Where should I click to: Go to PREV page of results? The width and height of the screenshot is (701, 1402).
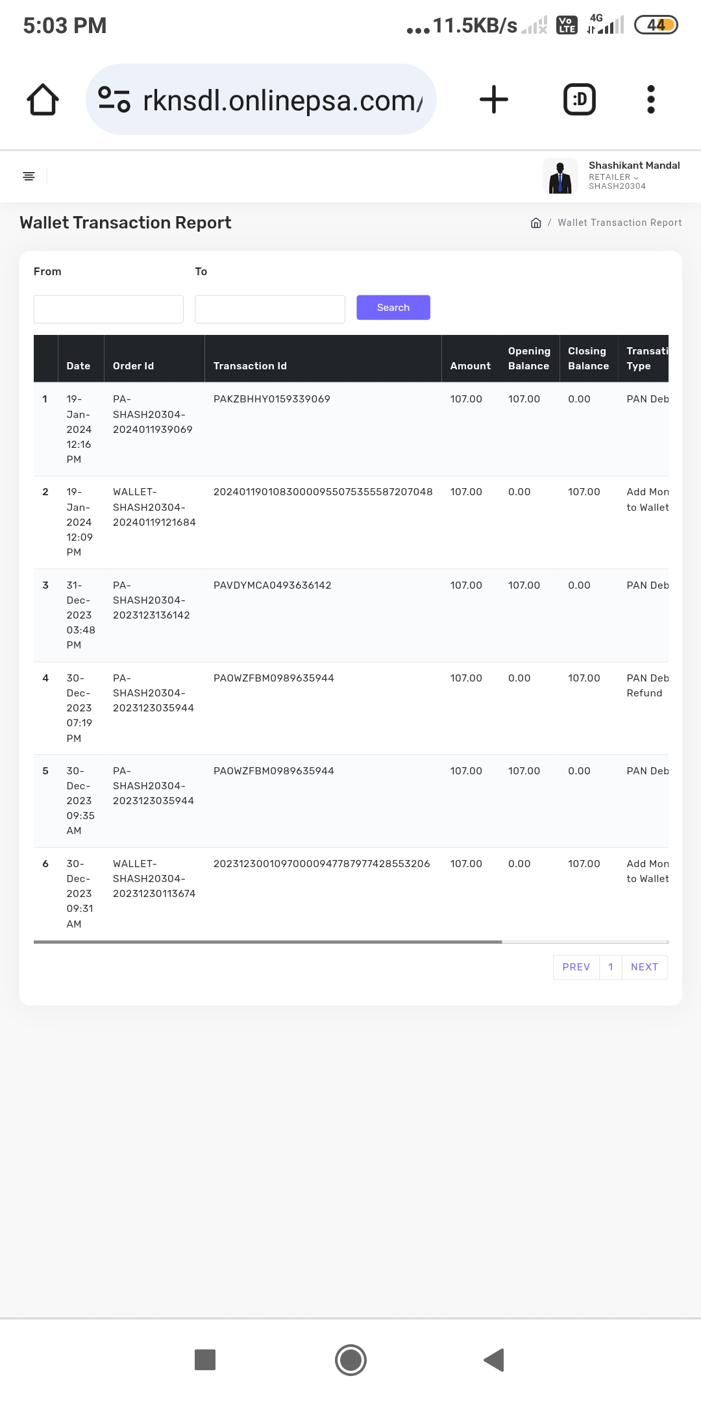point(576,967)
